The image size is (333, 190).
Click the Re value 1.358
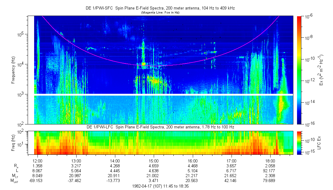tap(38, 166)
